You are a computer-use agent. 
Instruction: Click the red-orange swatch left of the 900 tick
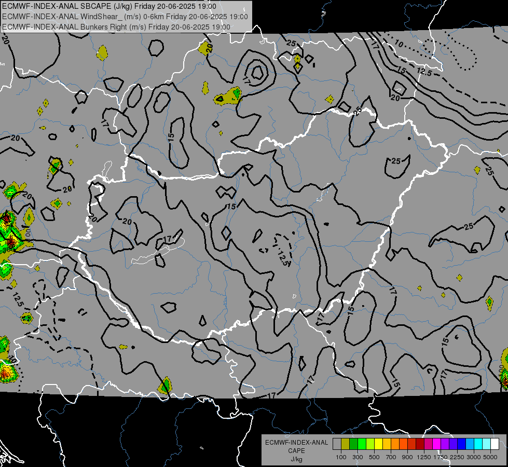[x=403, y=444]
